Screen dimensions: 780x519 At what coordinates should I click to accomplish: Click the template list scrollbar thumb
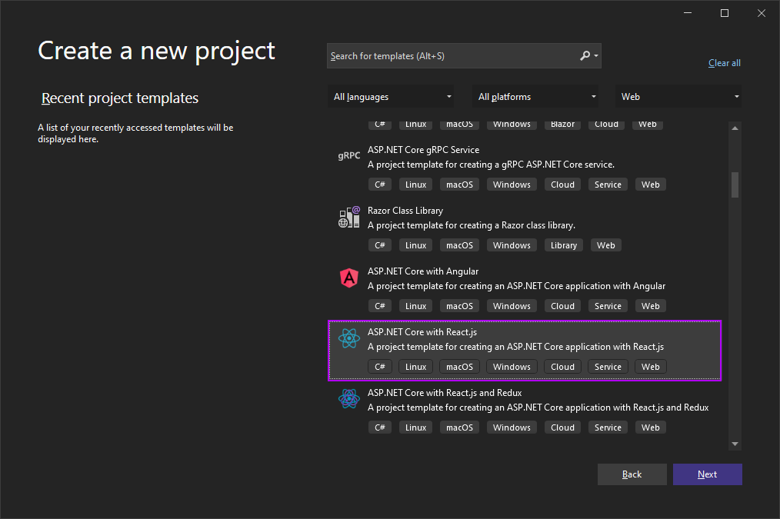(x=735, y=185)
